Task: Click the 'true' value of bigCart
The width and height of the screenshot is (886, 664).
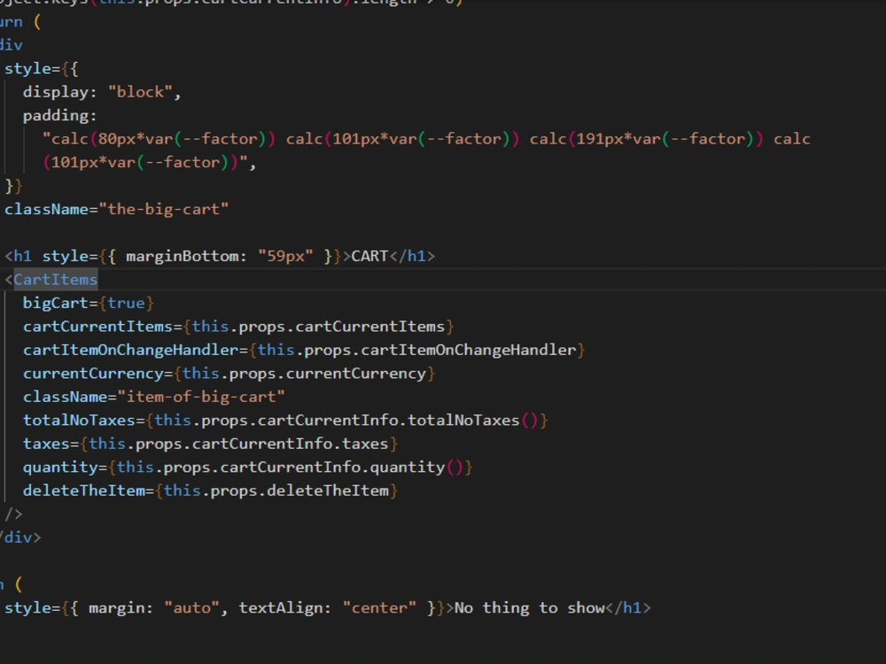Action: click(x=126, y=303)
